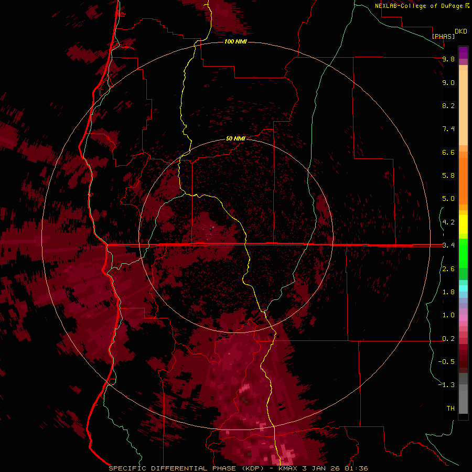Click the 50 NMI range ring label
472x472 pixels.
[235, 138]
